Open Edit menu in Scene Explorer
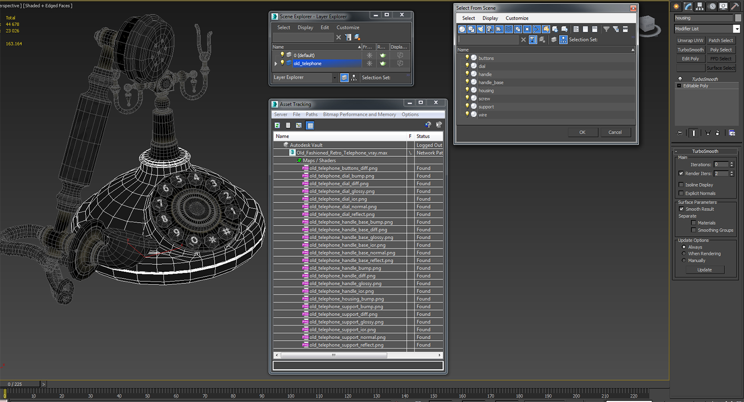This screenshot has width=744, height=402. point(325,28)
